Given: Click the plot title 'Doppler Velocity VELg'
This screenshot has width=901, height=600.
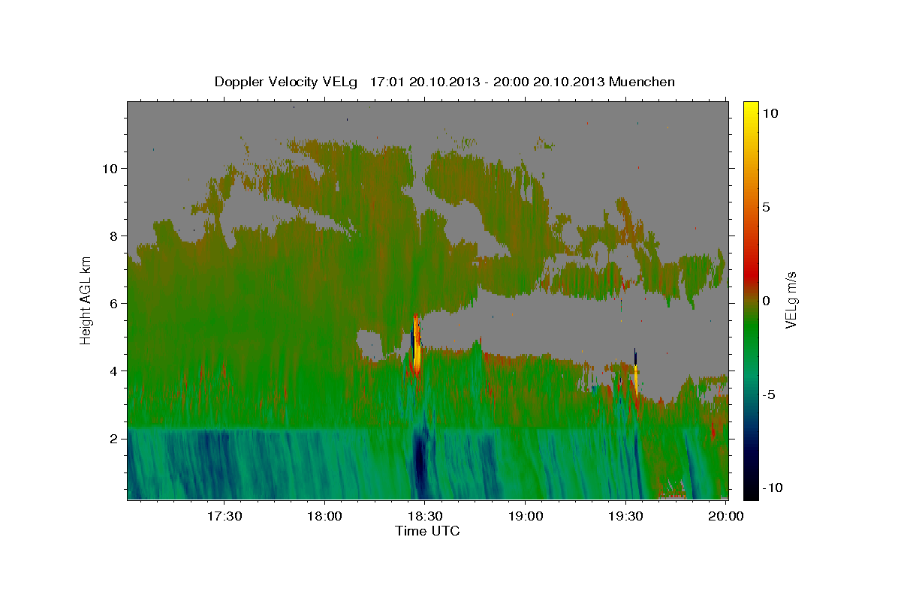Looking at the screenshot, I should [288, 82].
